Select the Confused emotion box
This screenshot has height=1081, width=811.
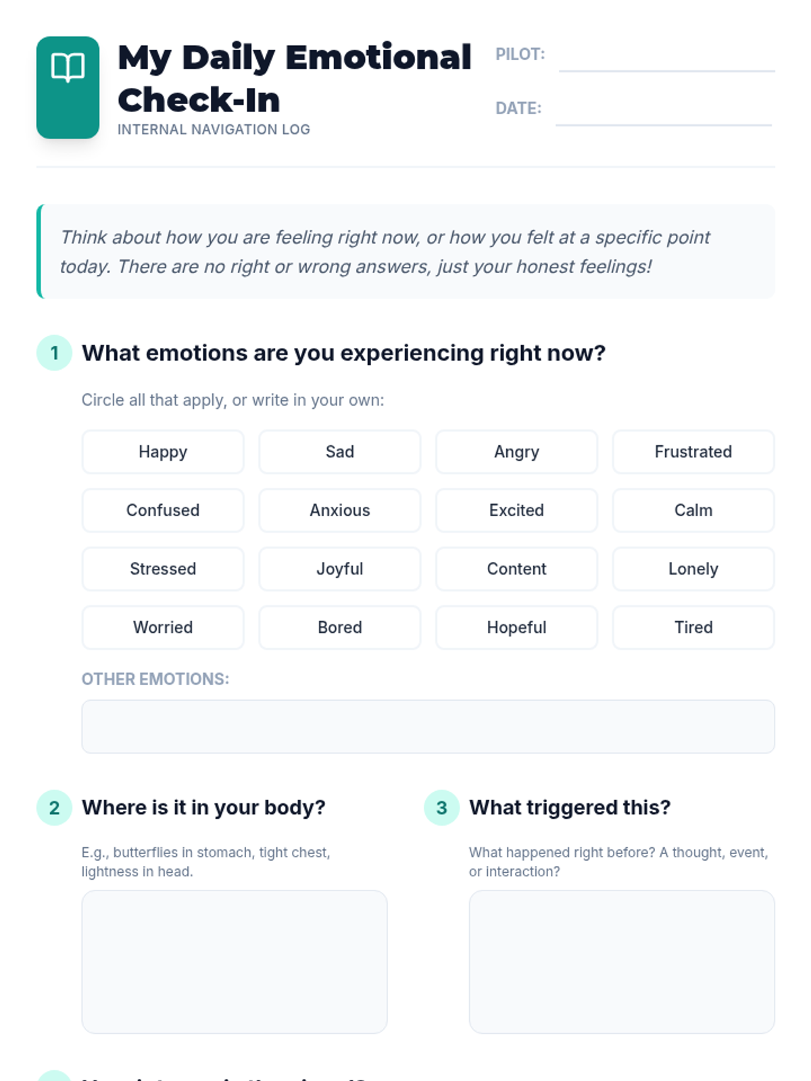coord(163,511)
